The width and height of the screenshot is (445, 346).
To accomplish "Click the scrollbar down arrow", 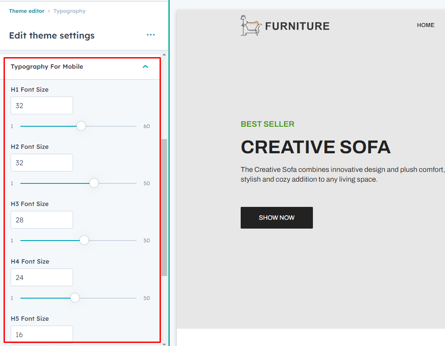I will point(164,343).
